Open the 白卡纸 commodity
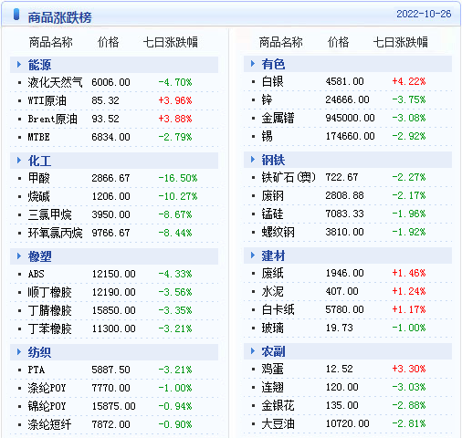 [x=278, y=309]
